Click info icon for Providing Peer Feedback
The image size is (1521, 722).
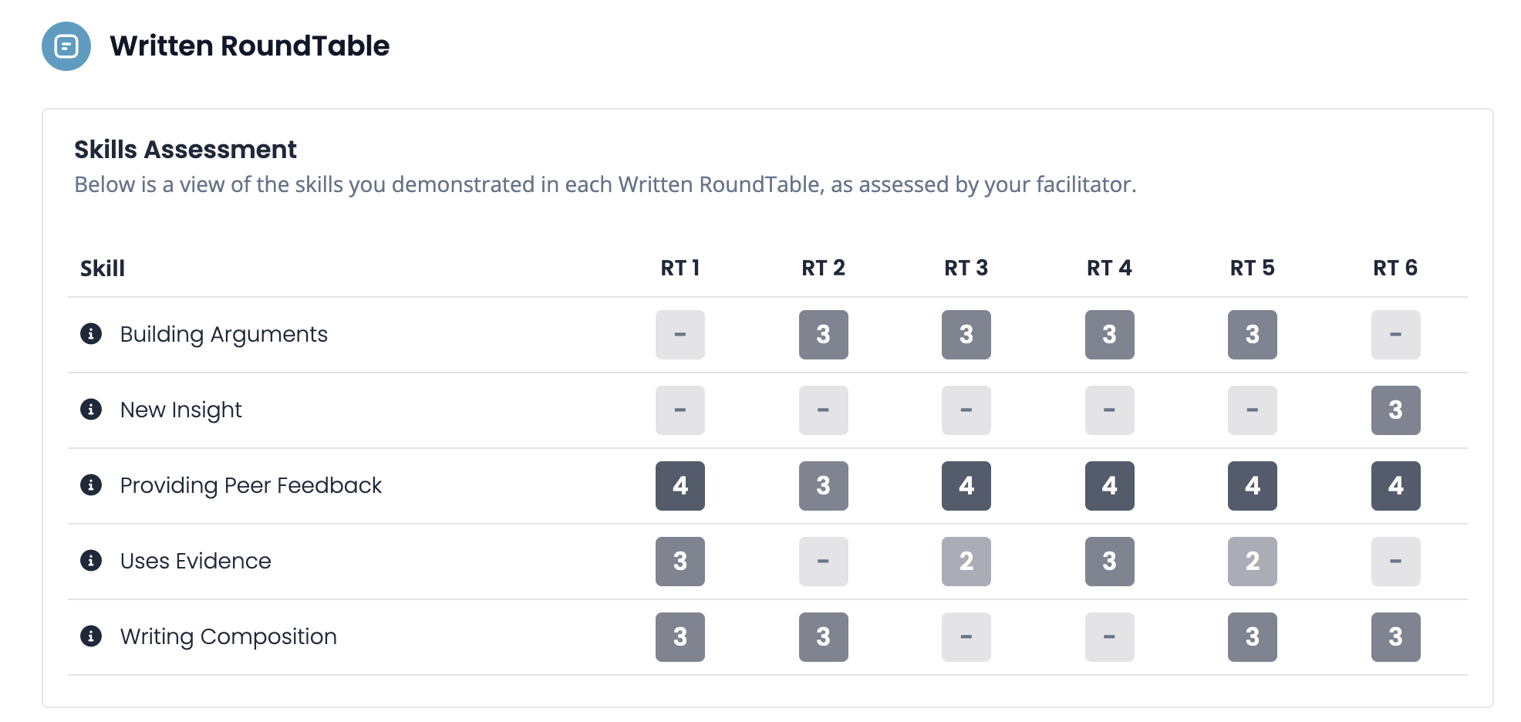pyautogui.click(x=91, y=485)
